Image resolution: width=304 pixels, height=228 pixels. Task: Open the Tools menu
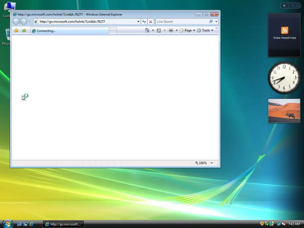[x=205, y=30]
